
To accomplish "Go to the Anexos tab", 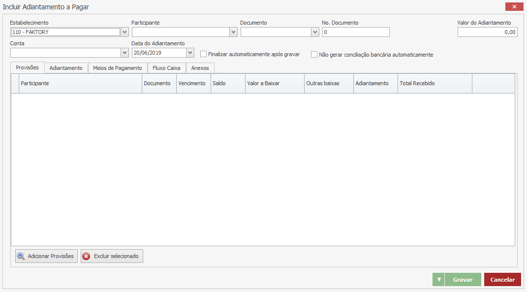I will pos(200,68).
